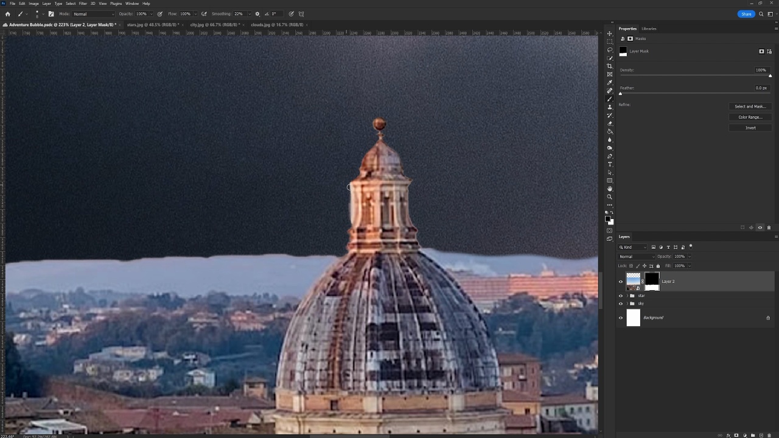Image resolution: width=779 pixels, height=438 pixels.
Task: Select the Move tool
Action: point(610,33)
